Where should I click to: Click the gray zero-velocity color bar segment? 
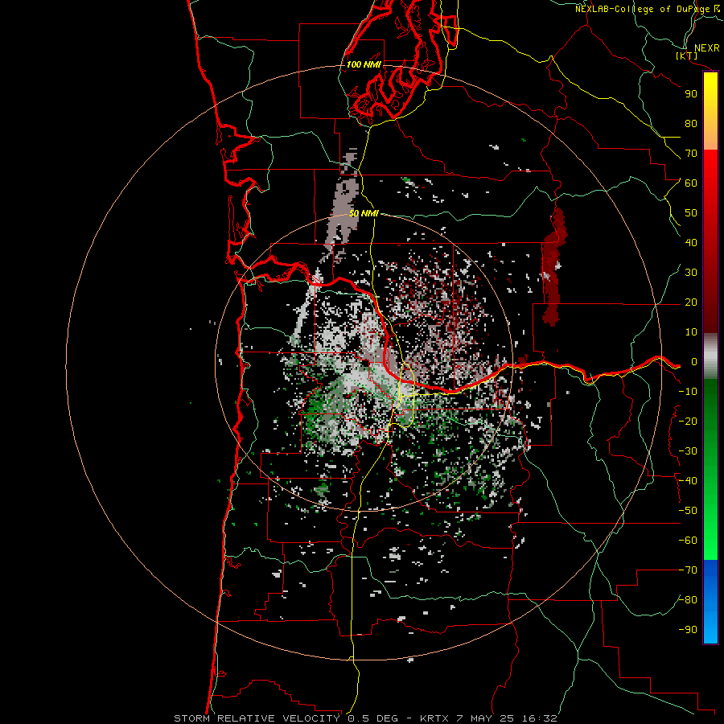coord(710,356)
